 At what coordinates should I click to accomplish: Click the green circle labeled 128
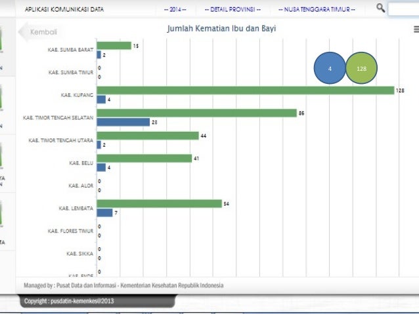tap(361, 68)
